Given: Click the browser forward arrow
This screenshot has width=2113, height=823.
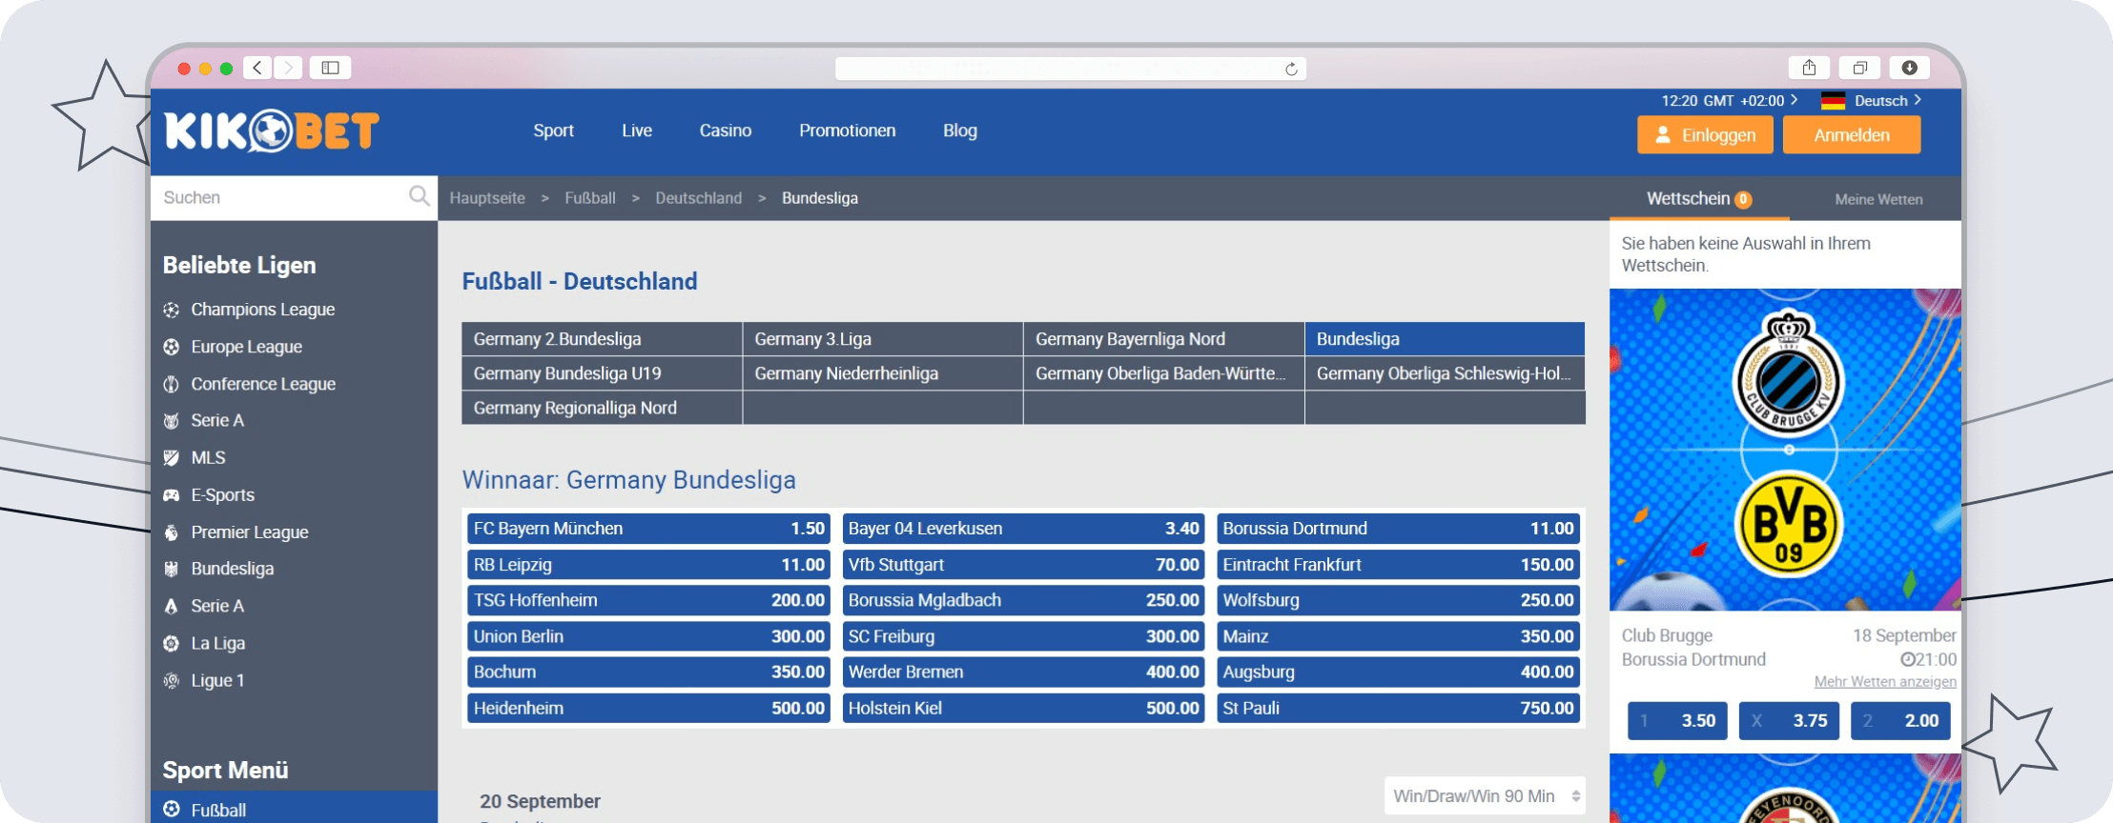Looking at the screenshot, I should point(288,68).
